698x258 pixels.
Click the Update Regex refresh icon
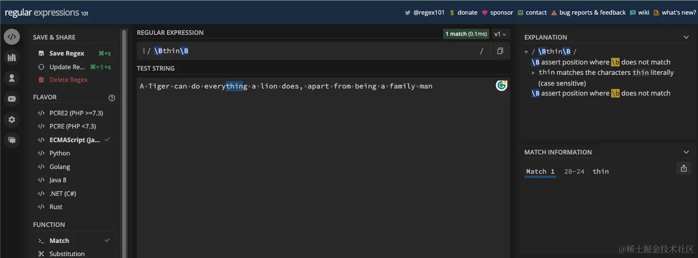pyautogui.click(x=41, y=67)
